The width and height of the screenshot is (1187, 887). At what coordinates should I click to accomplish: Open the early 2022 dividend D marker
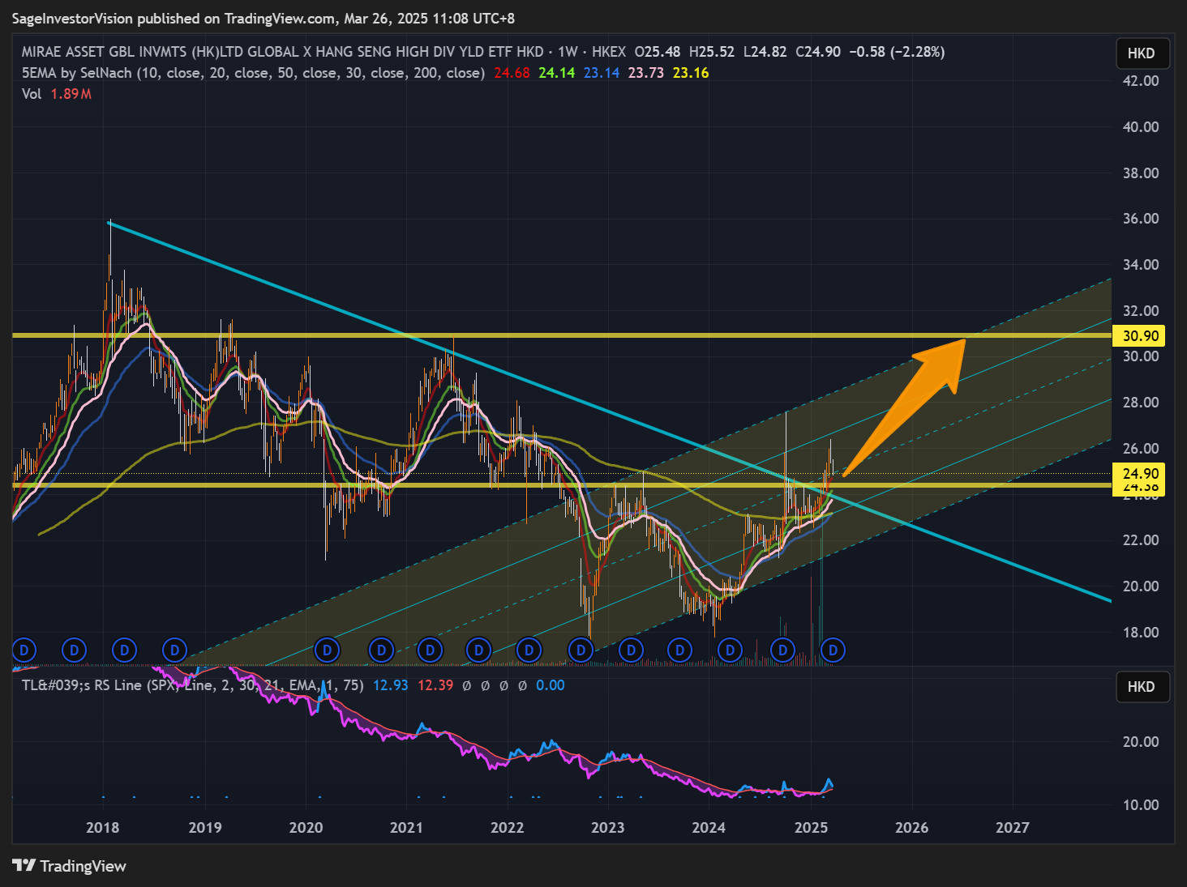[529, 650]
